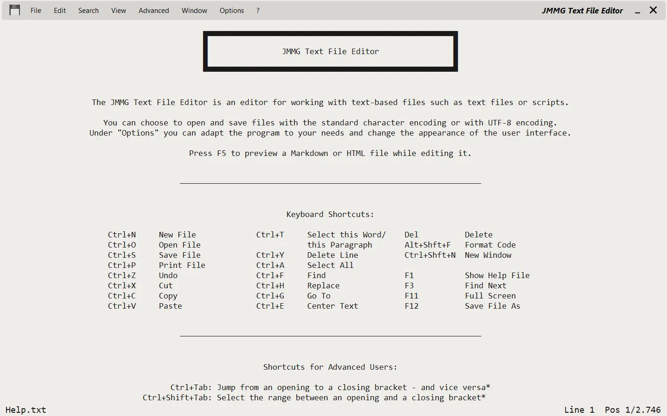Click the Save File As text

tap(493, 306)
